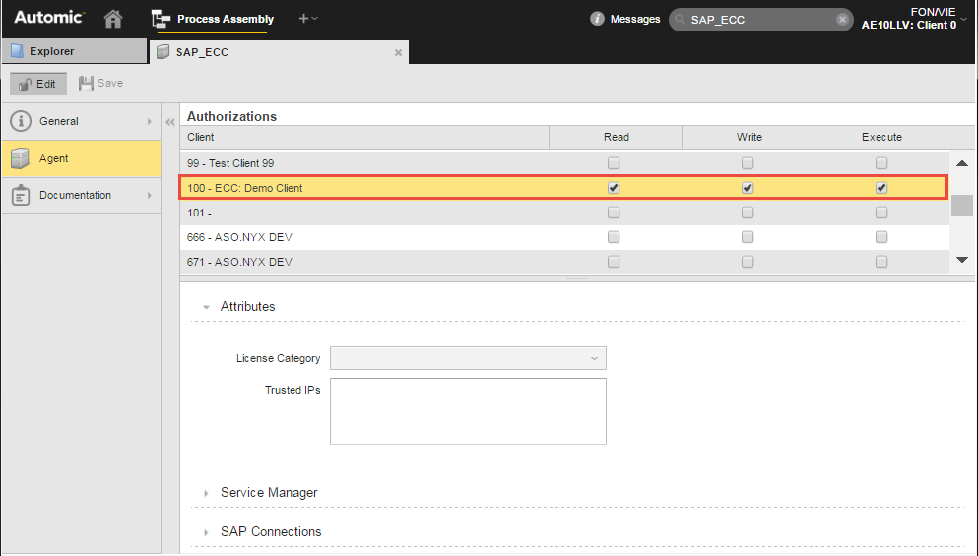Clear the SAP_ECC search text
978x556 pixels.
pos(842,20)
